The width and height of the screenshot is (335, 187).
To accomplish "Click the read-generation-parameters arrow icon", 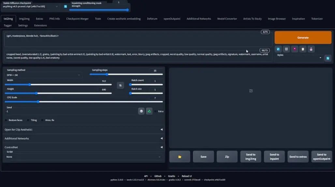I will pos(278,49).
